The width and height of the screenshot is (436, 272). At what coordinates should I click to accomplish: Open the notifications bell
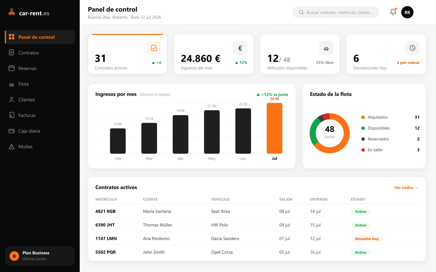click(x=393, y=12)
